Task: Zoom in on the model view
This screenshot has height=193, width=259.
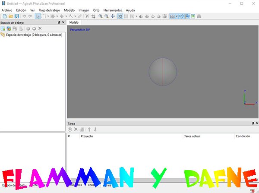Action: point(101,16)
